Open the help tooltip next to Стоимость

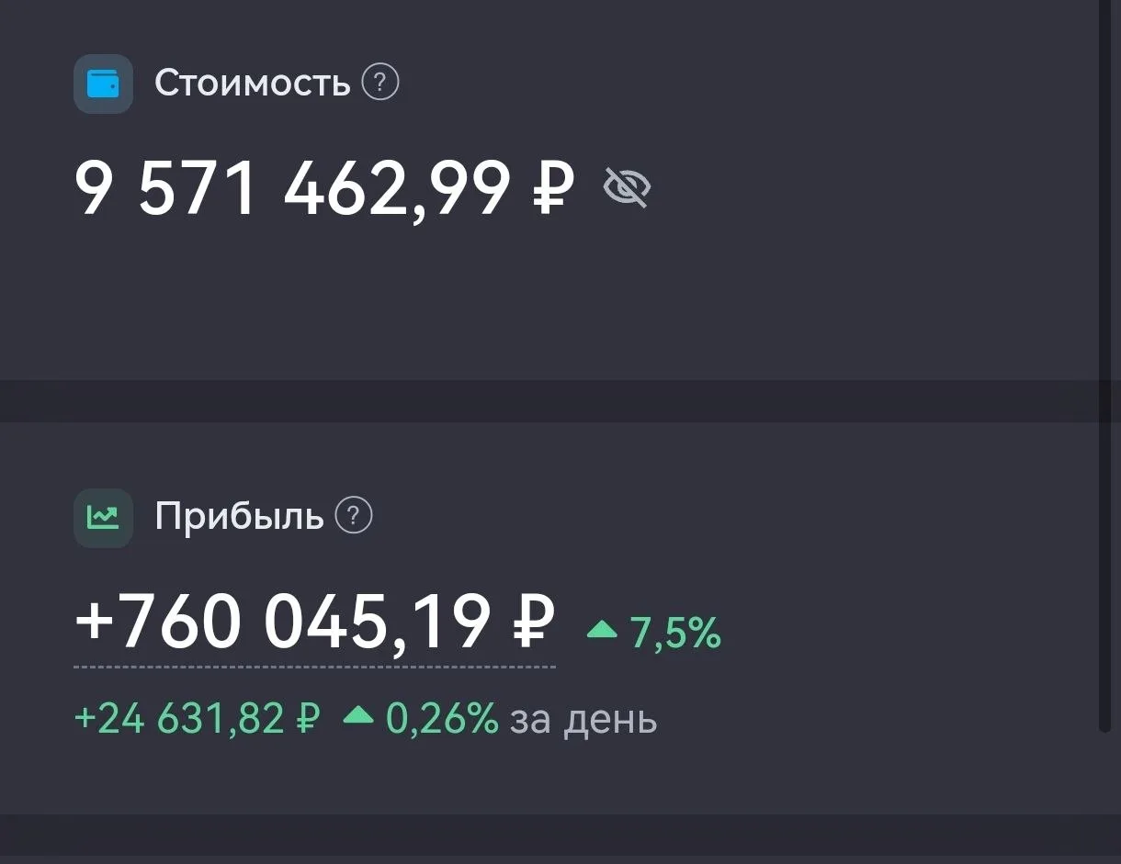point(380,83)
